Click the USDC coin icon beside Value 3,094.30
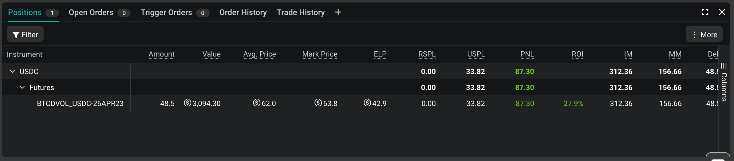 tap(187, 103)
